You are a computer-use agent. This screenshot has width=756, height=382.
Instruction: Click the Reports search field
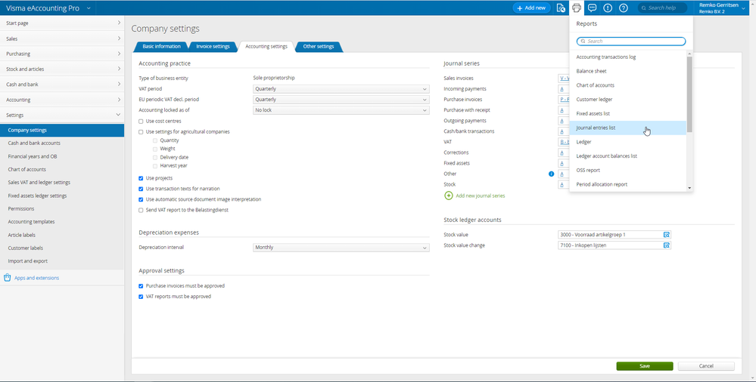click(631, 42)
